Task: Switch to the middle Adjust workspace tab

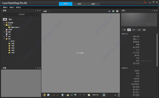Action: click(79, 4)
